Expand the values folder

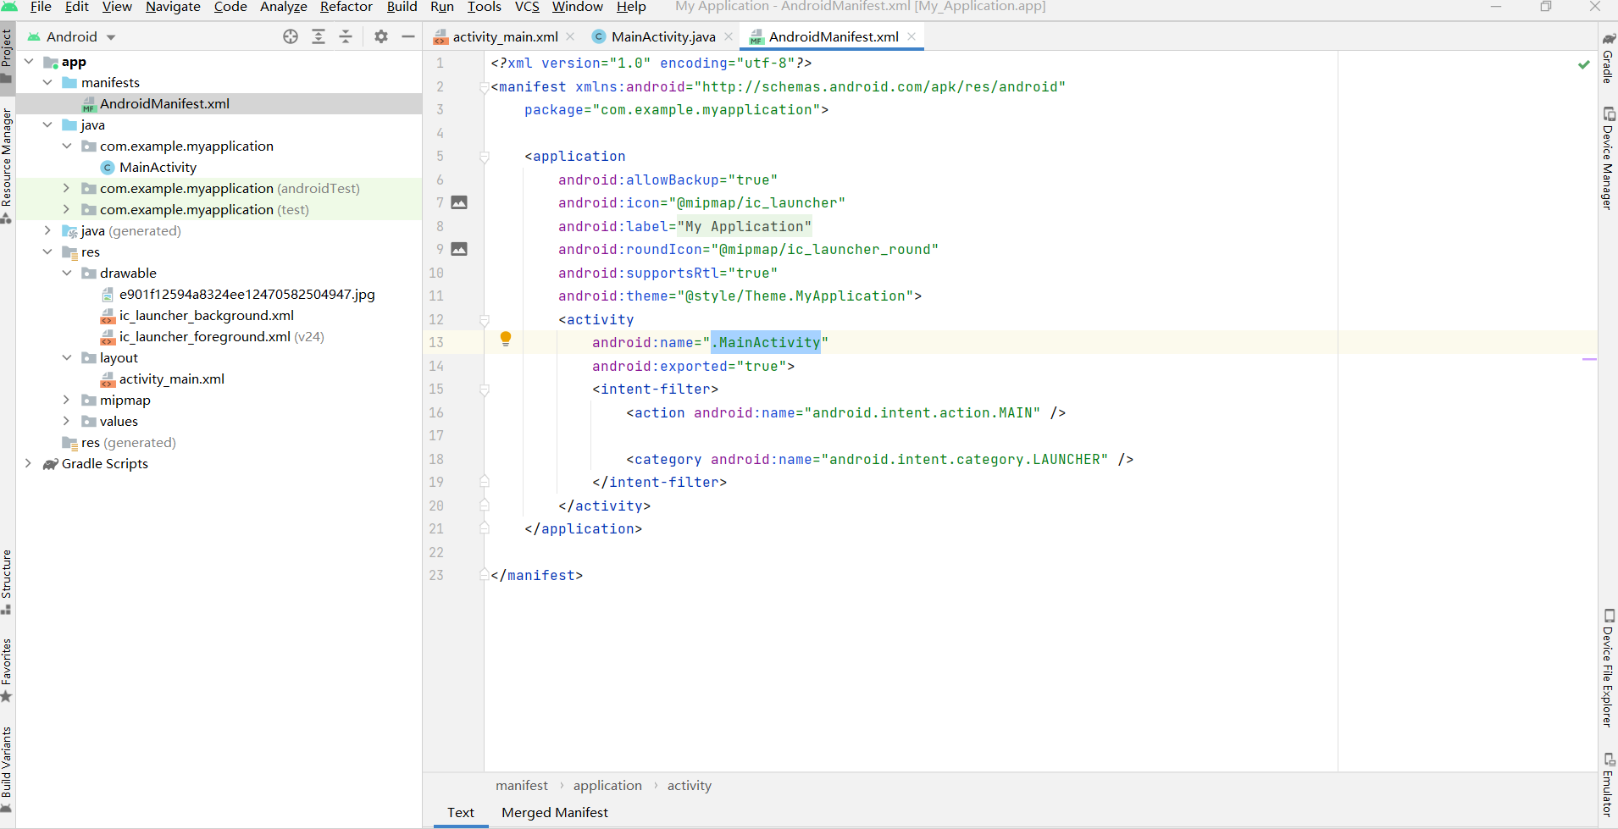point(66,422)
